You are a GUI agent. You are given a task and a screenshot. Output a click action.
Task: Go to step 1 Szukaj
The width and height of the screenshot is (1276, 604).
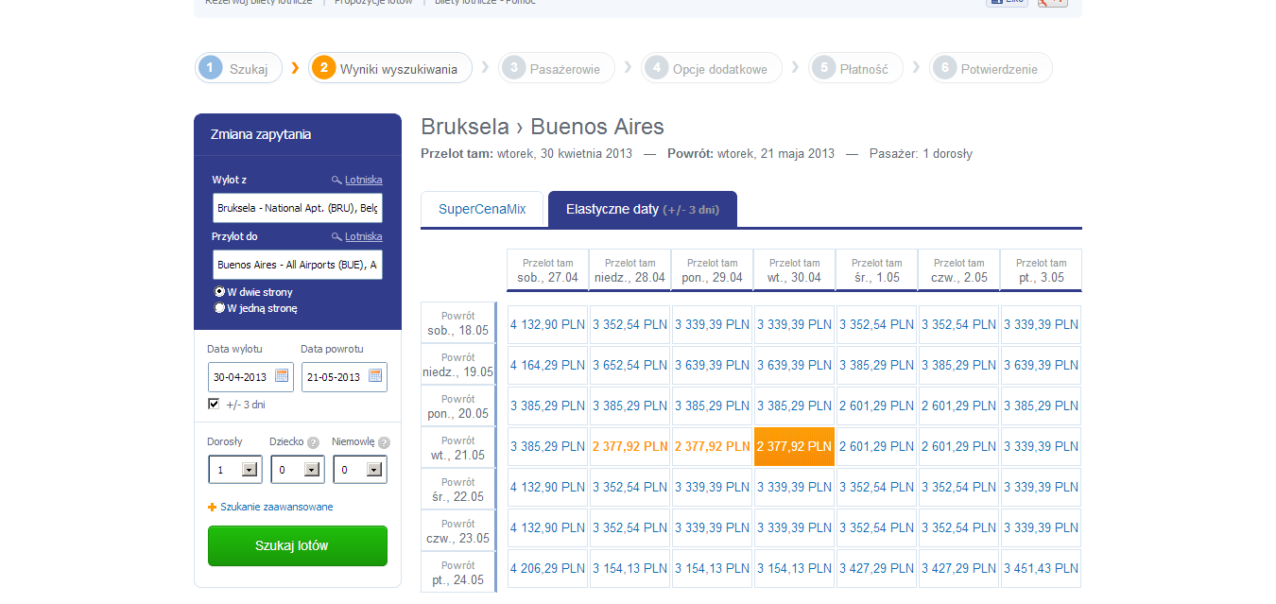(x=239, y=68)
